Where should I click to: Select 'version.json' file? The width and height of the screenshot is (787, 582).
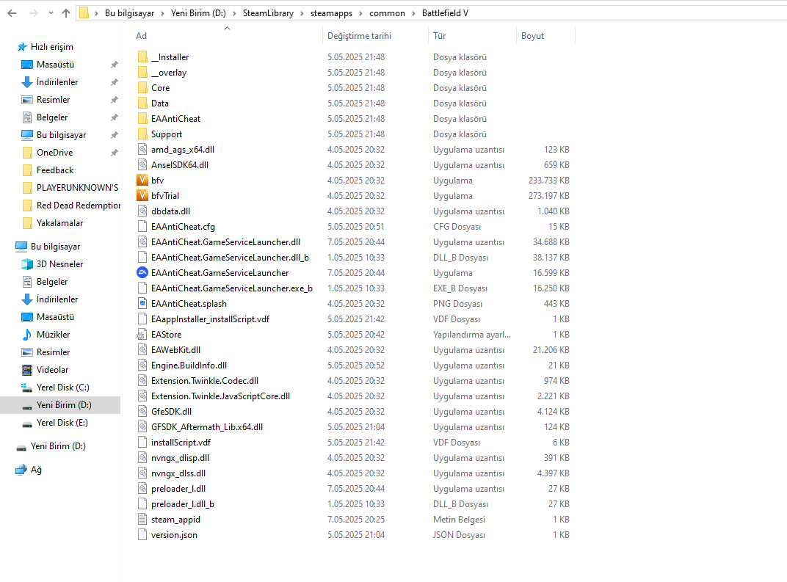[174, 535]
